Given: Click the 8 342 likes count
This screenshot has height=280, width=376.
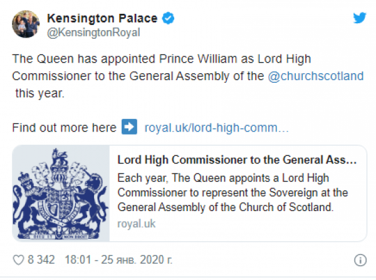Looking at the screenshot, I should coord(41,260).
